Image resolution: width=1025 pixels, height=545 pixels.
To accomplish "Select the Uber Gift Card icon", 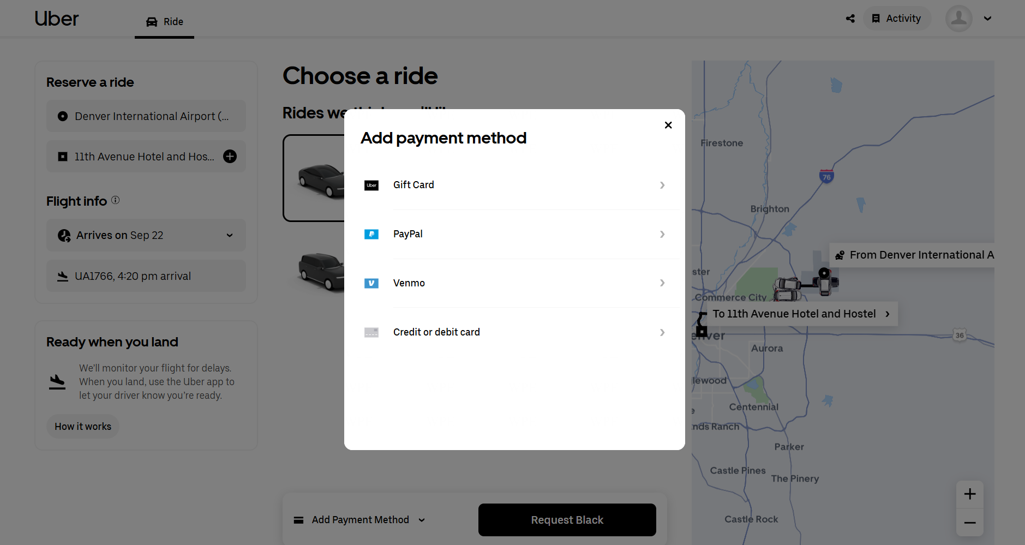I will coord(371,185).
